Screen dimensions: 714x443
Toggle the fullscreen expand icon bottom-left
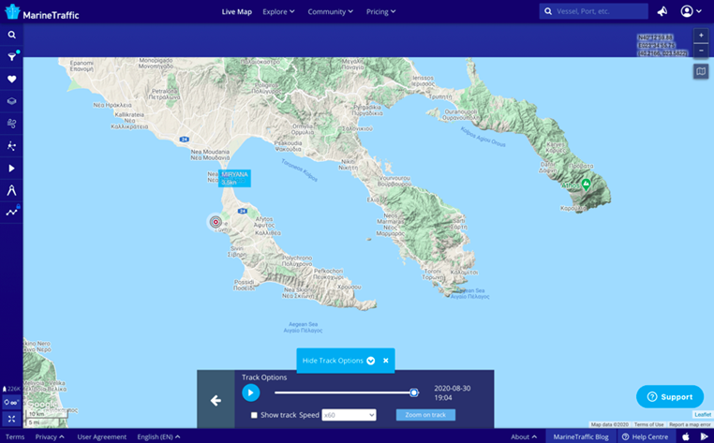(11, 419)
